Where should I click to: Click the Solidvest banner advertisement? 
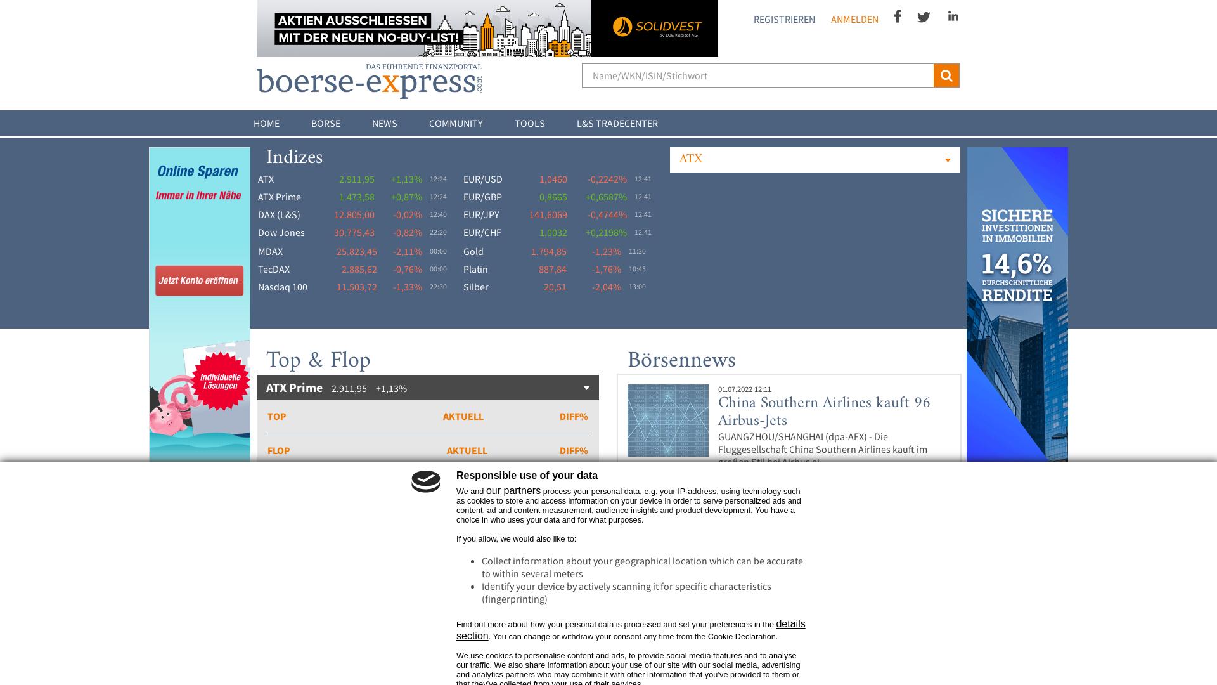pyautogui.click(x=487, y=29)
